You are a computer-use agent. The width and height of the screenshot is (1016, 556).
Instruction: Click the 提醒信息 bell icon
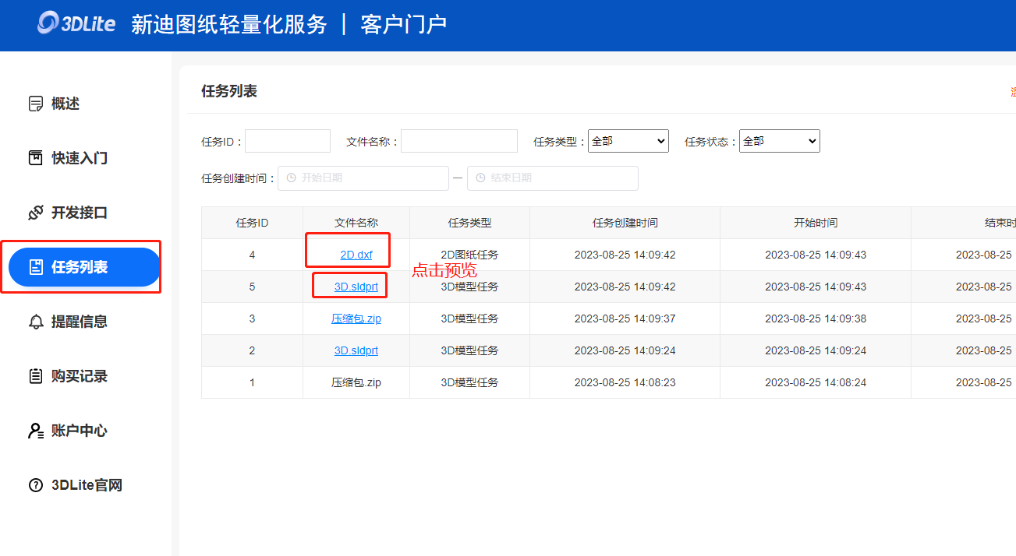35,322
